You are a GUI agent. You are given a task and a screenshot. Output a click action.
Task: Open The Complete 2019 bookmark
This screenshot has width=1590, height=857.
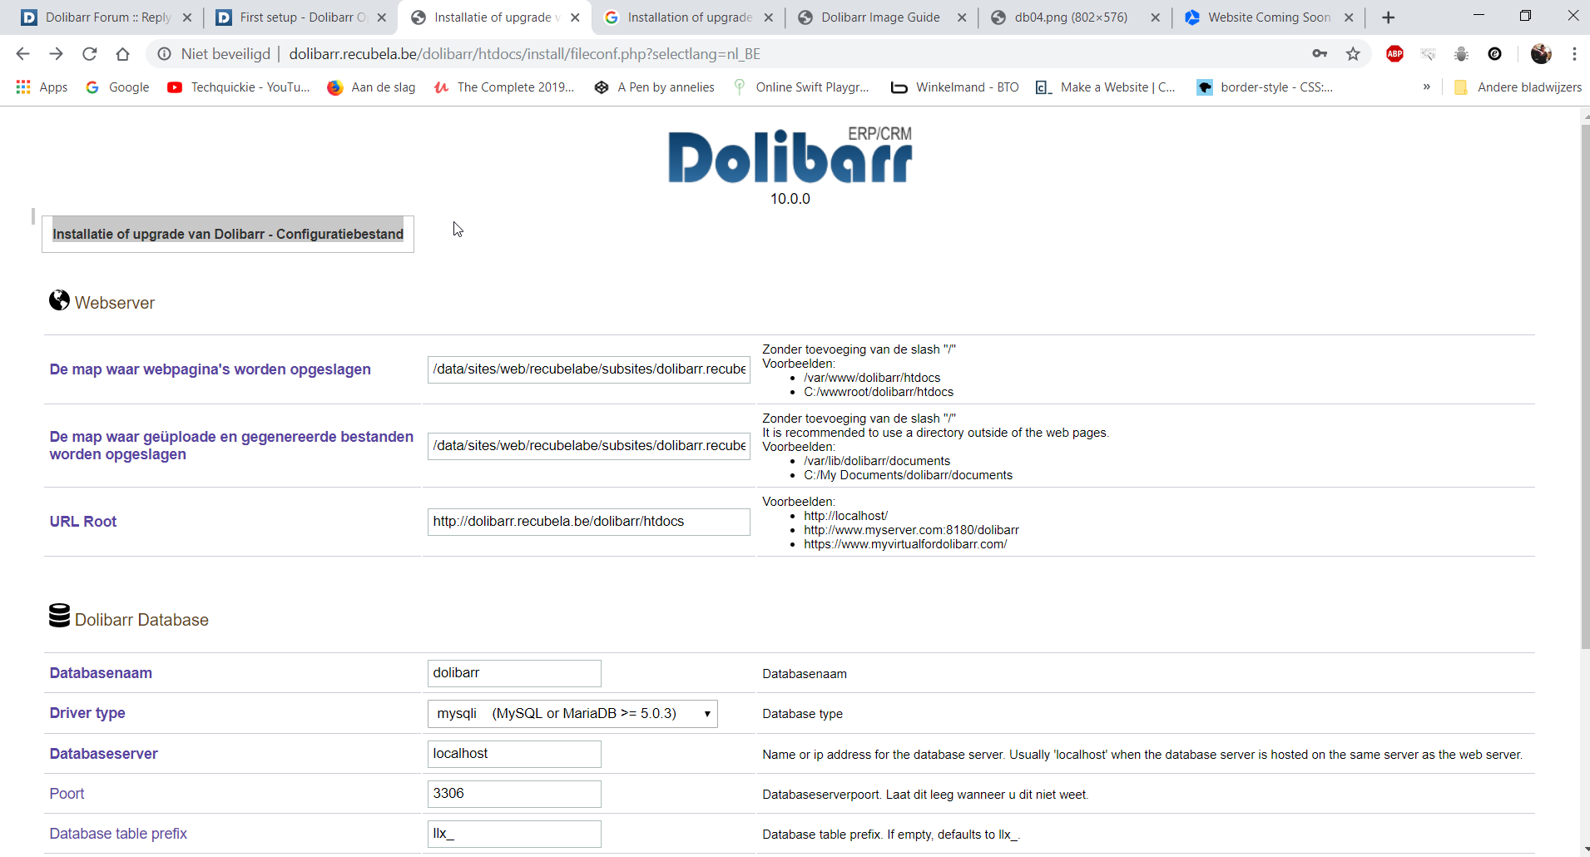pyautogui.click(x=504, y=87)
